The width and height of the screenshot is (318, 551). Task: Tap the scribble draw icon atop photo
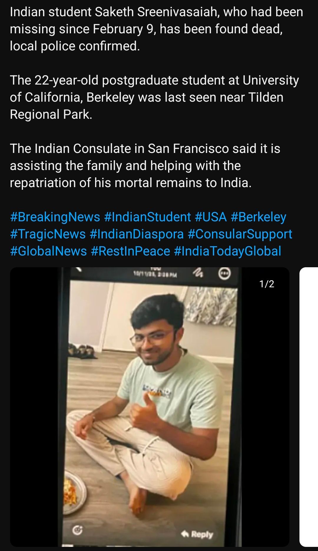(x=198, y=273)
